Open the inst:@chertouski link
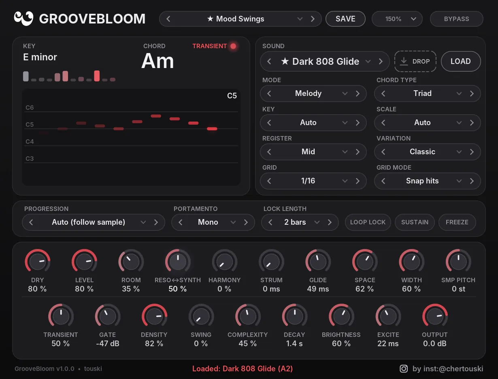Screen dimensions: 498x379 coord(448,368)
